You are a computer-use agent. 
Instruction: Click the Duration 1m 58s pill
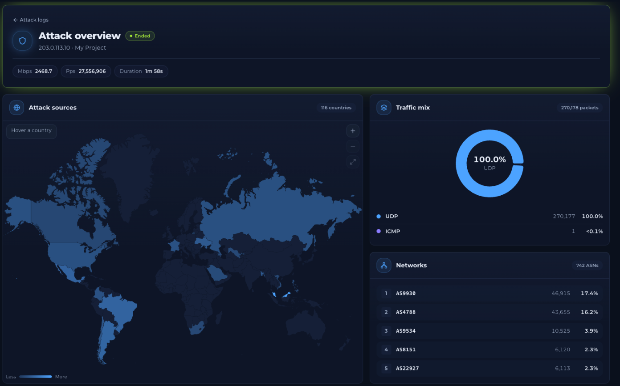141,71
